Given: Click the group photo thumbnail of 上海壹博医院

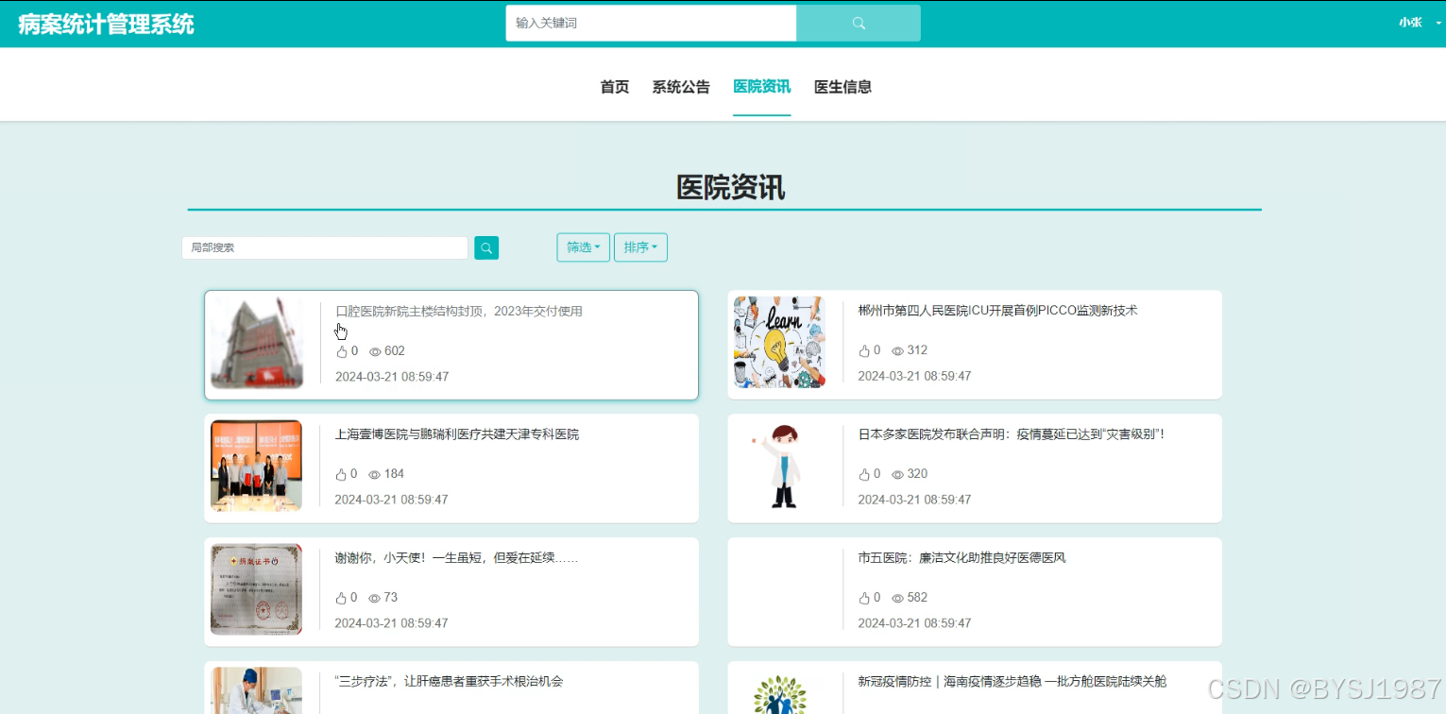Looking at the screenshot, I should pos(256,466).
